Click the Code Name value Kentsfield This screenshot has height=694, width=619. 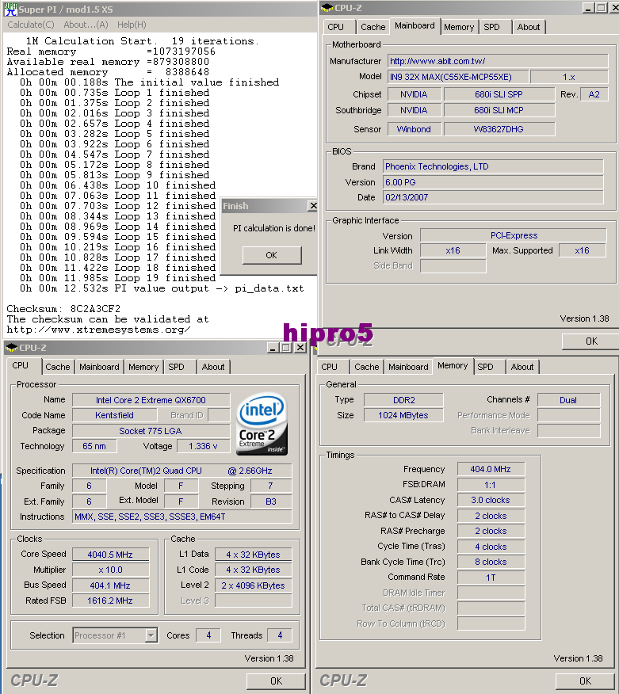click(x=114, y=415)
